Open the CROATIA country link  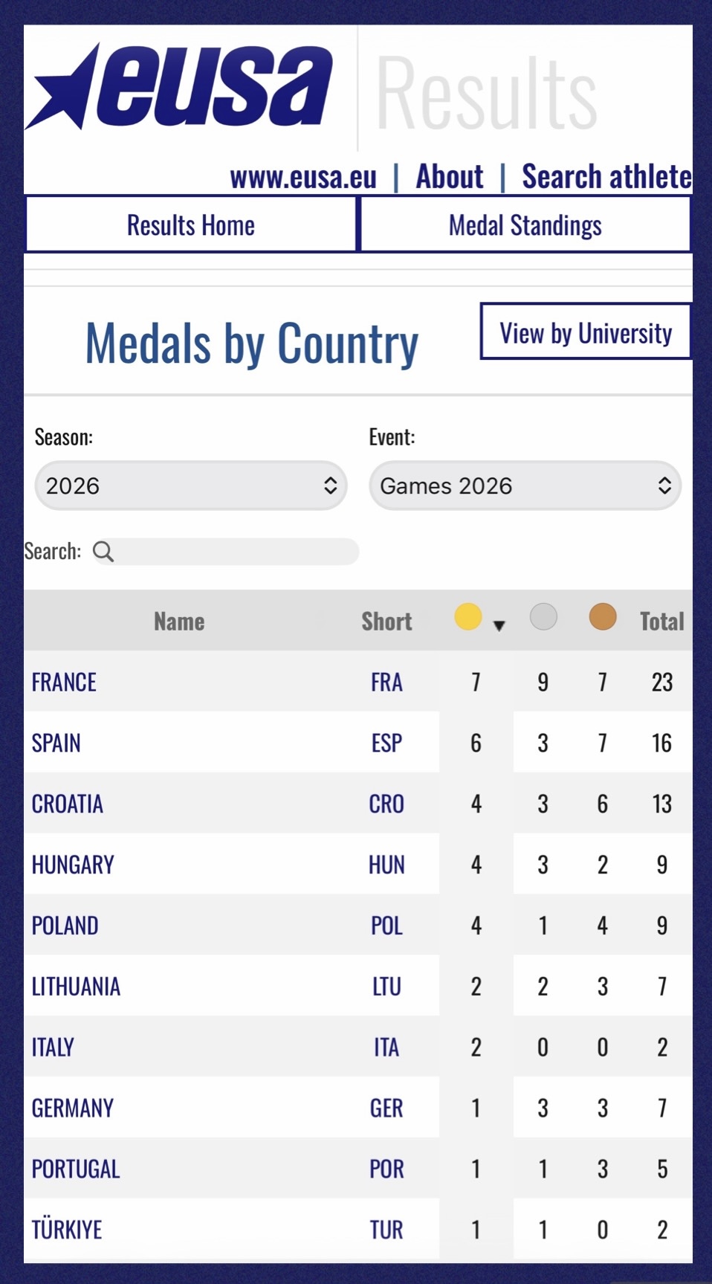point(67,804)
